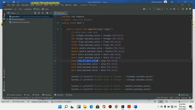Expand all icon in Project panel
This screenshot has width=195, height=110.
click(x=39, y=13)
